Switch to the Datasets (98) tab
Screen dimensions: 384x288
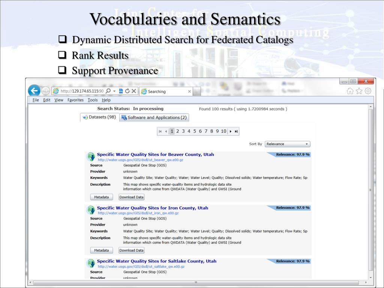99,117
